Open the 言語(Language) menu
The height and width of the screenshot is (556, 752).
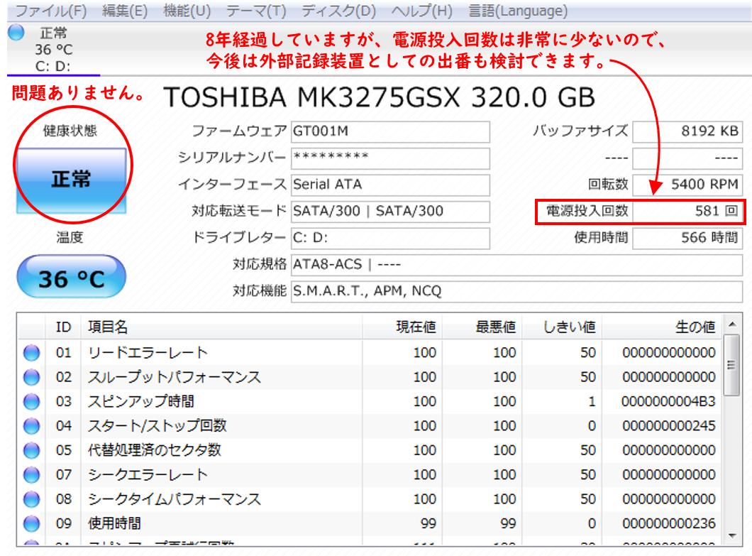click(518, 11)
